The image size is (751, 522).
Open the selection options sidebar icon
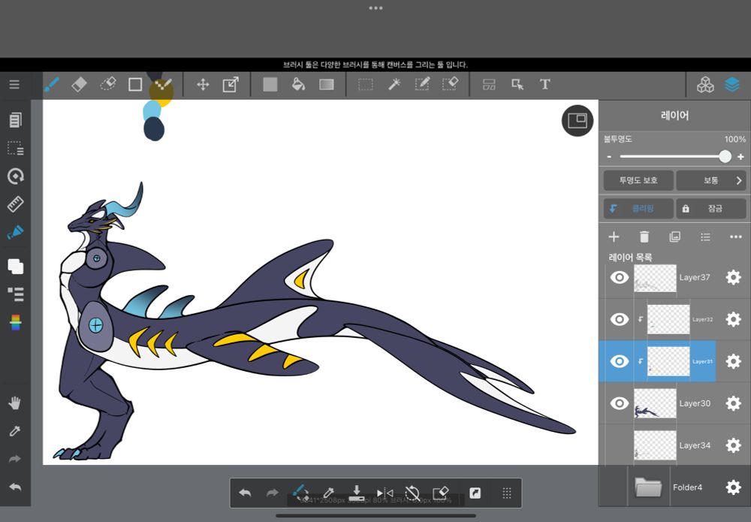tap(15, 149)
